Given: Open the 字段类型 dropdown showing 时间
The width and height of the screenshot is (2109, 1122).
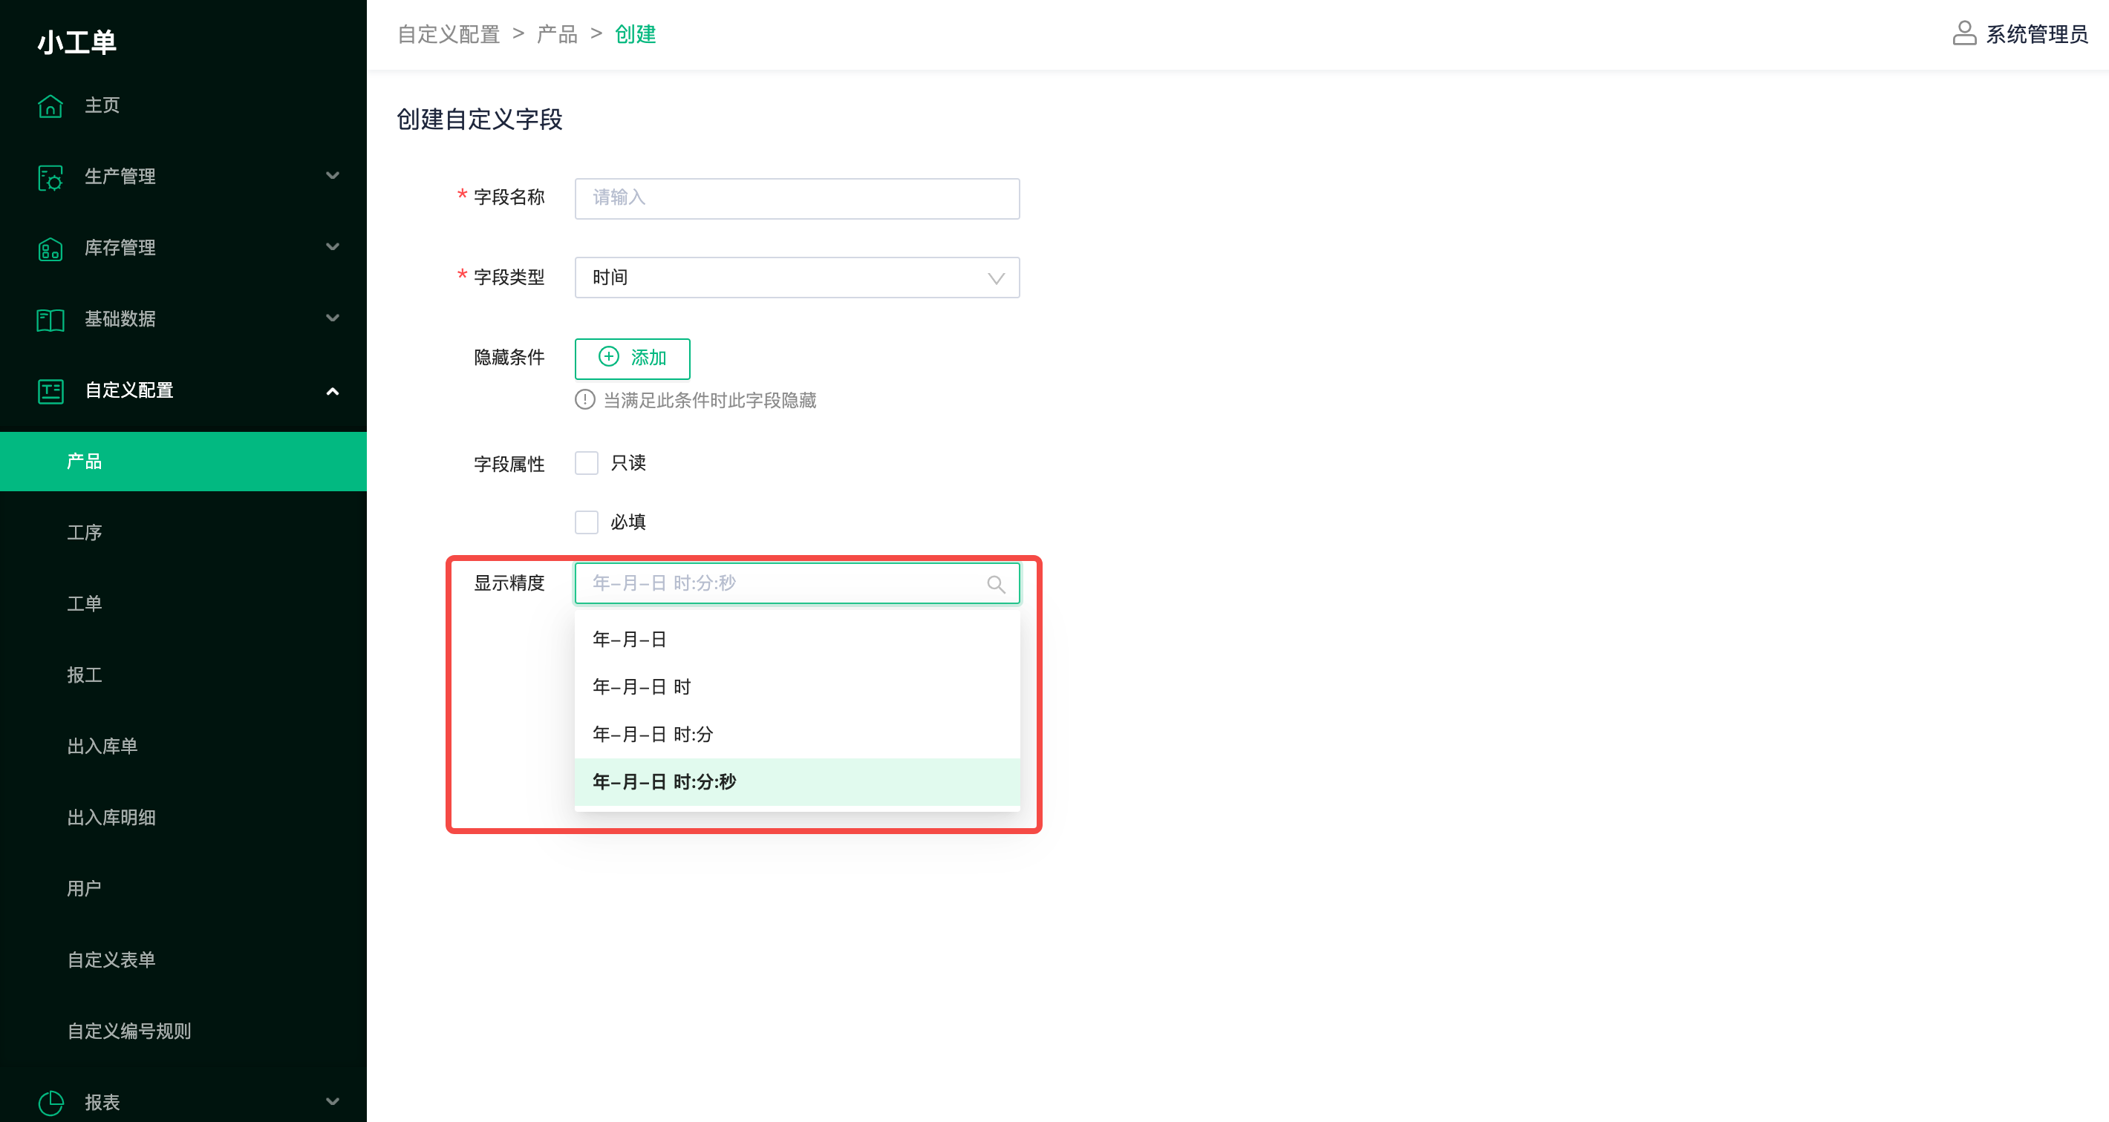Looking at the screenshot, I should click(797, 278).
